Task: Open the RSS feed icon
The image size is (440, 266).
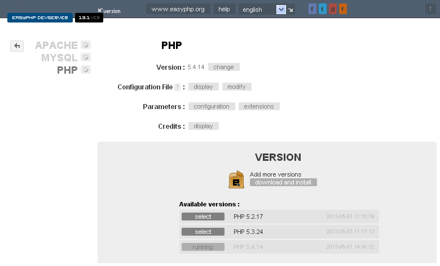Action: click(x=343, y=9)
